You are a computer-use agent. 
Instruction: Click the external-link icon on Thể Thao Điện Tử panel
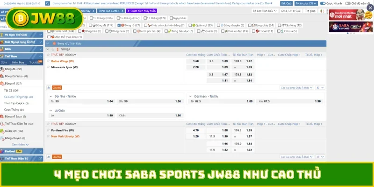coord(40,158)
